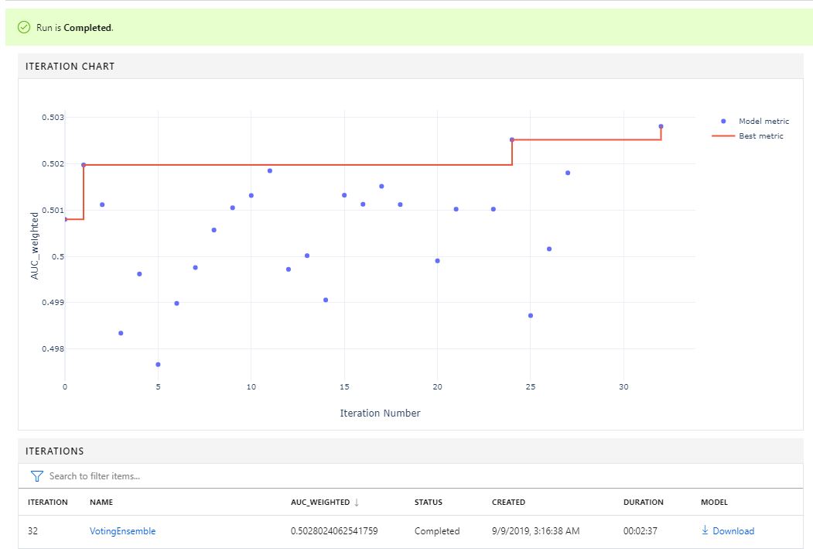The width and height of the screenshot is (813, 549).
Task: Click the AUC_weighted axis title
Action: pos(35,246)
